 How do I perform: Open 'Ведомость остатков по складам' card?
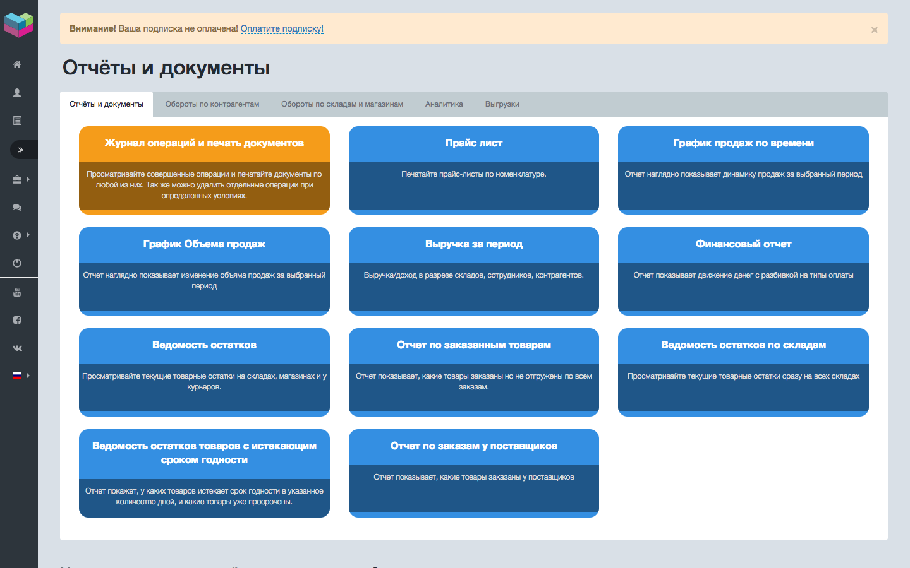[x=743, y=372]
